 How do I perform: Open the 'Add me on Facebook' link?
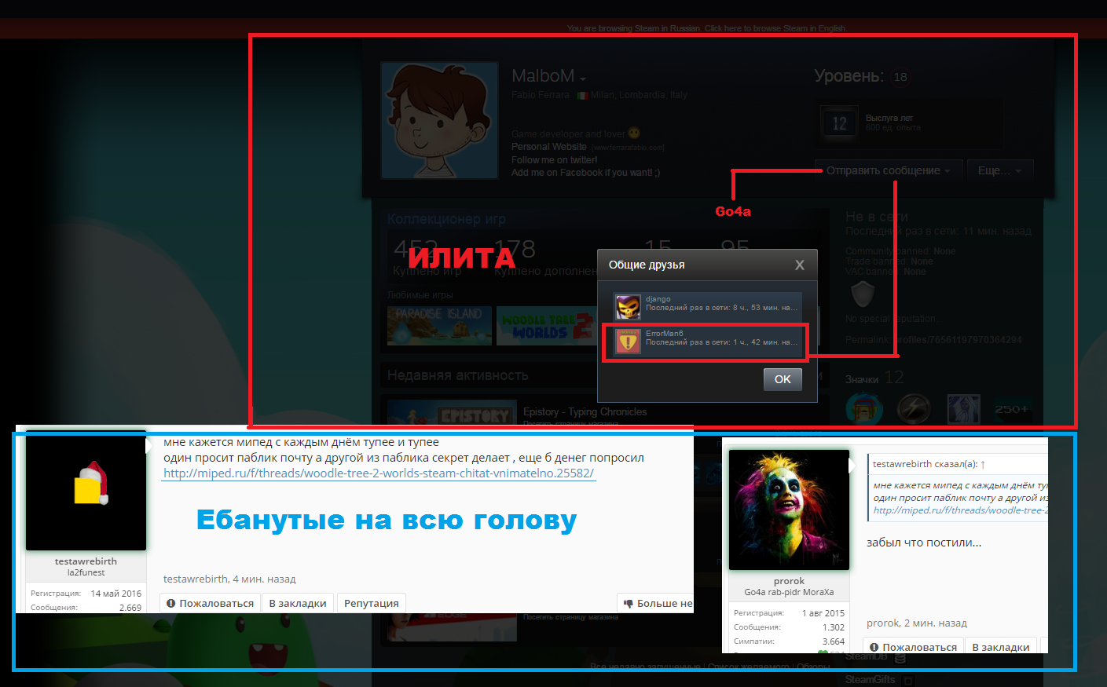pos(585,173)
